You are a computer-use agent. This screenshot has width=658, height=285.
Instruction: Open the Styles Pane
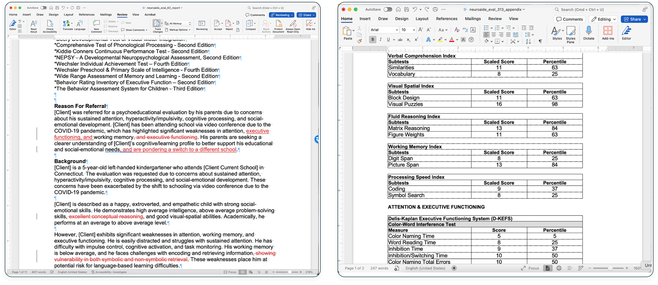tap(571, 35)
